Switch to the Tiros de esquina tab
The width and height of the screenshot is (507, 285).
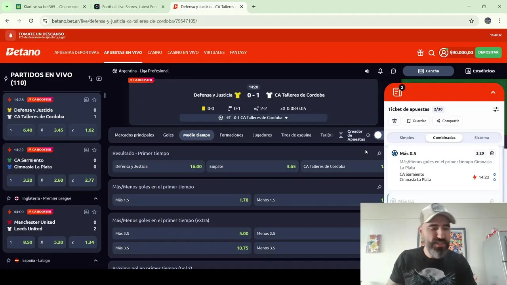point(296,135)
